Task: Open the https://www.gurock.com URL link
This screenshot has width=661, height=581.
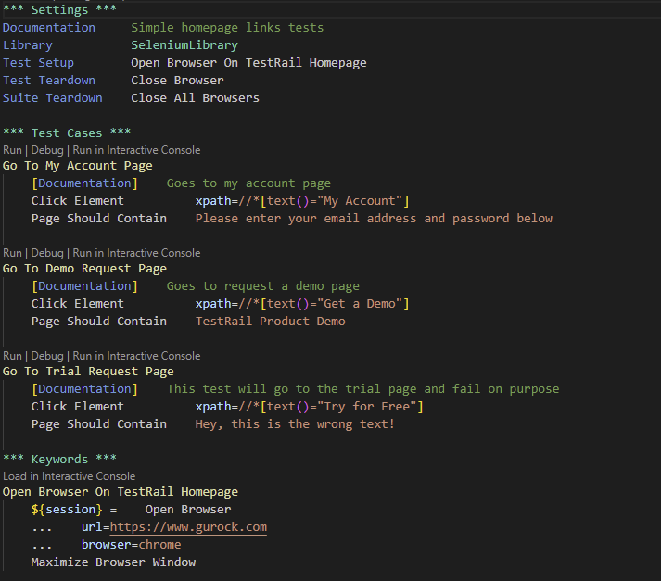Action: click(x=188, y=527)
